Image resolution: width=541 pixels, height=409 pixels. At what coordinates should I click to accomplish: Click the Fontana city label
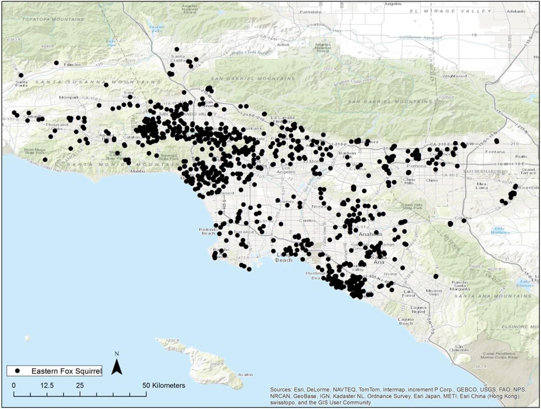click(495, 152)
